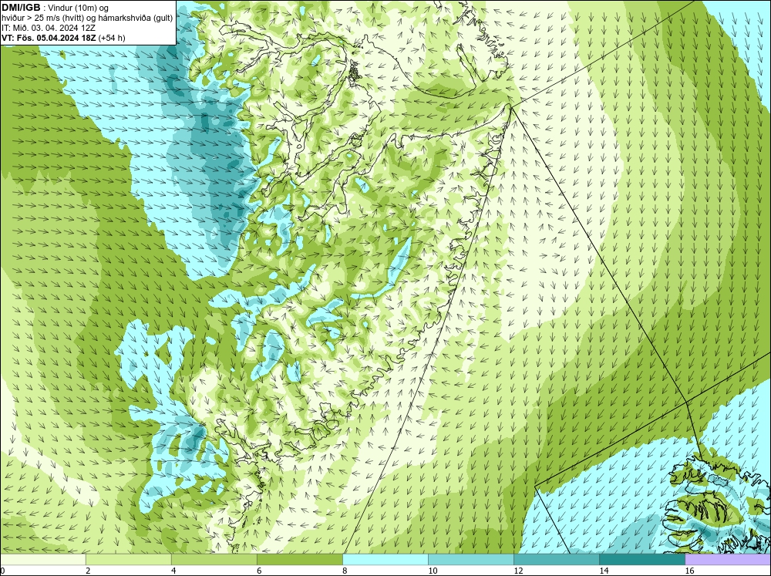
Task: Click the legend scale value "12"
Action: pyautogui.click(x=518, y=571)
